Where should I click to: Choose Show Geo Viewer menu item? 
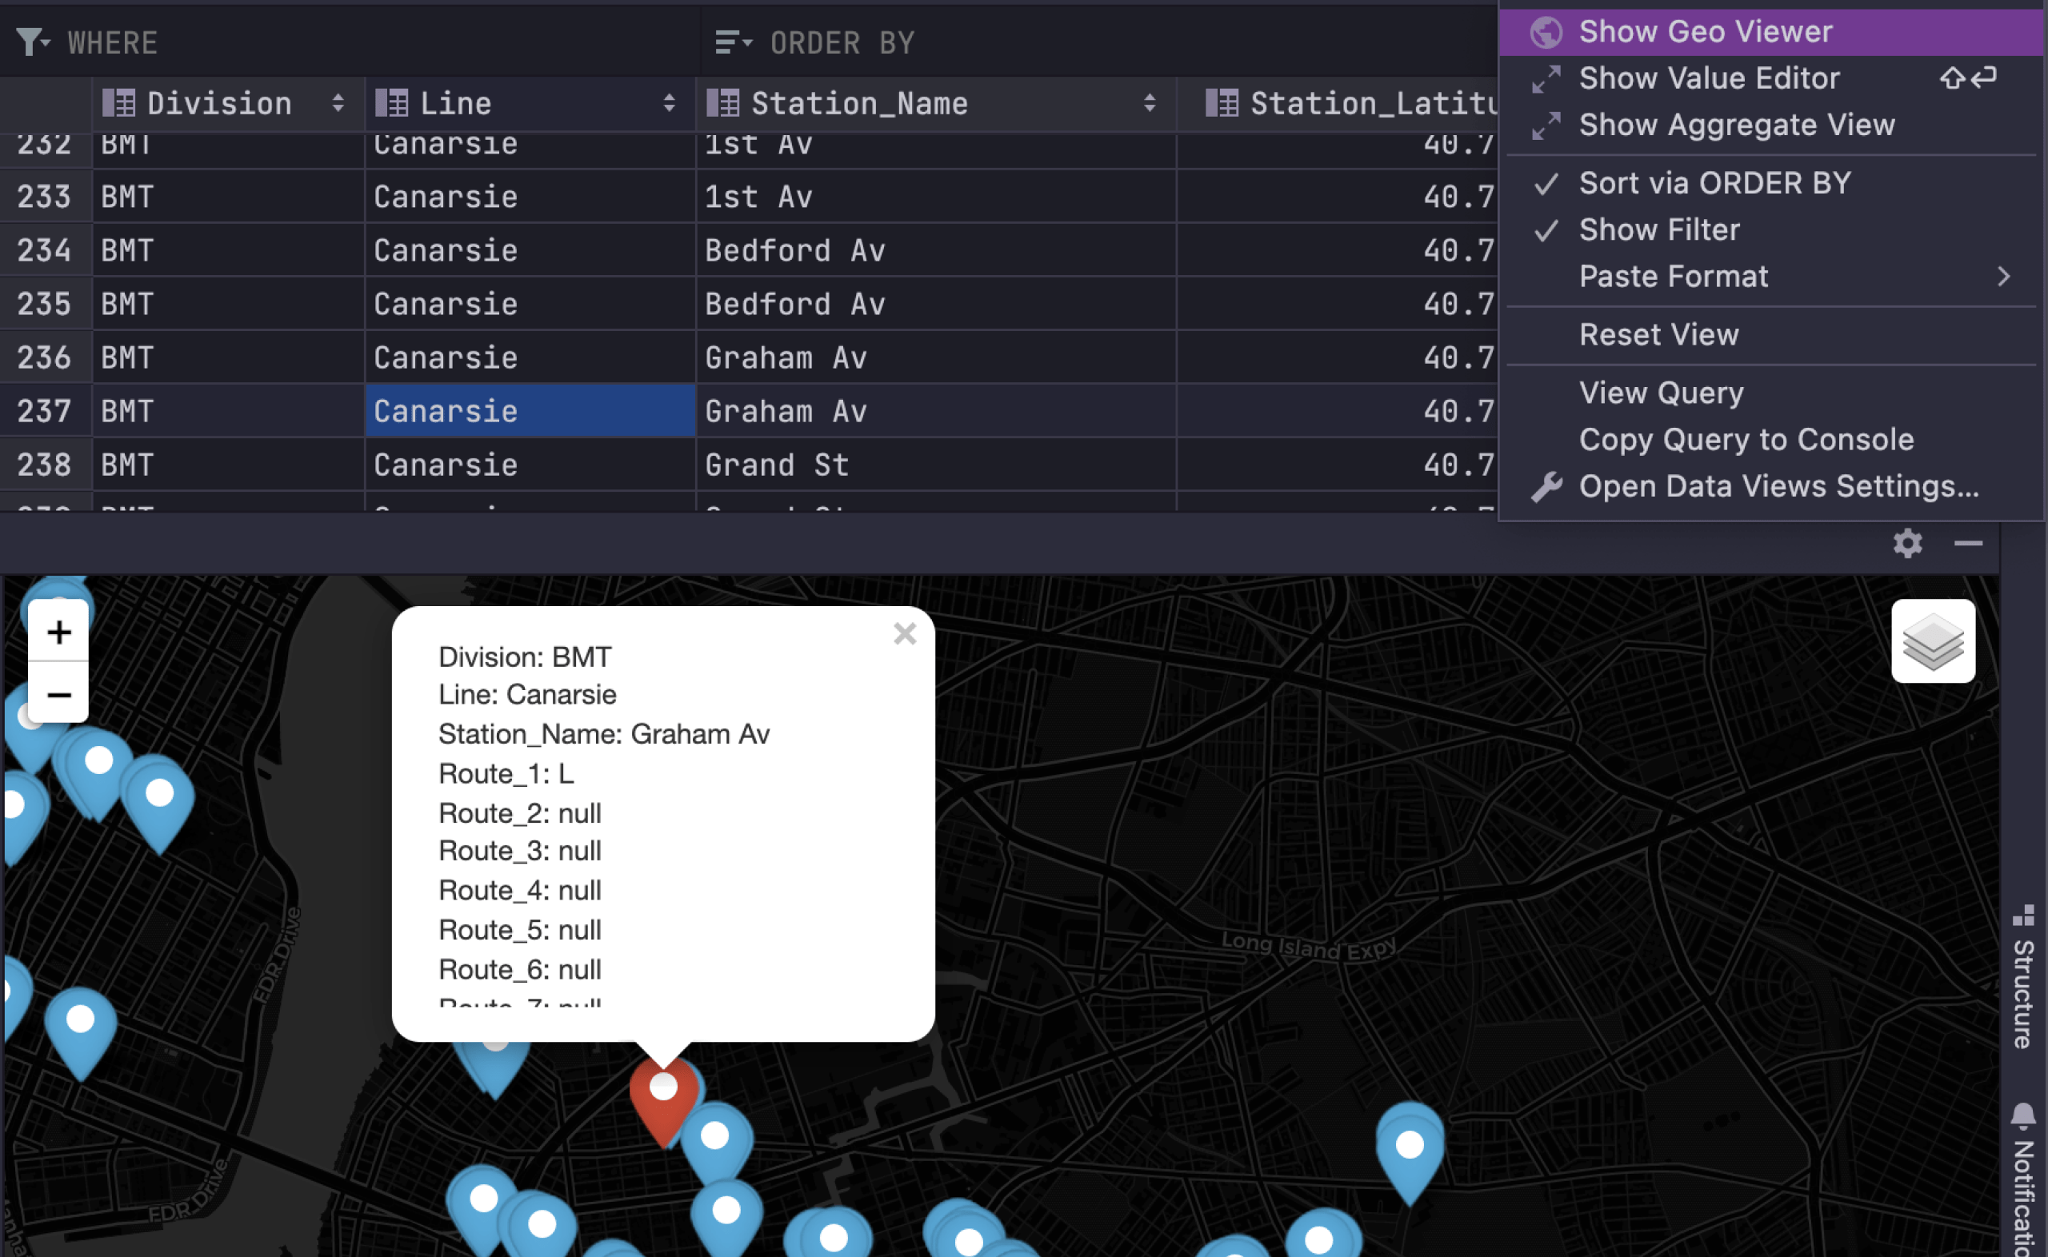click(x=1705, y=32)
